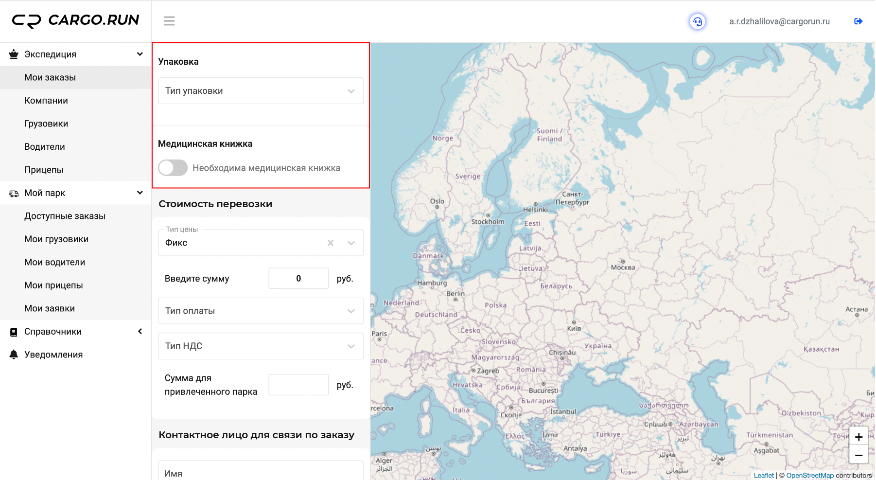Click the CARGO.RUN logo

point(75,20)
